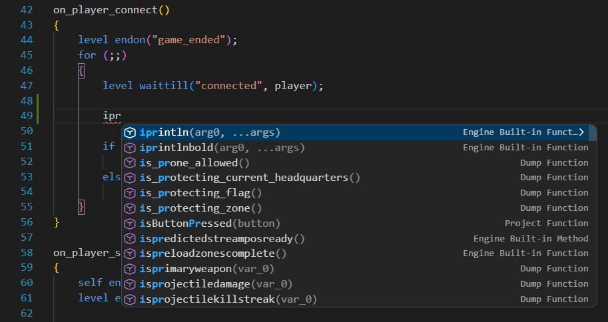Click the function icon beside is_protecting_flag

pyautogui.click(x=130, y=193)
